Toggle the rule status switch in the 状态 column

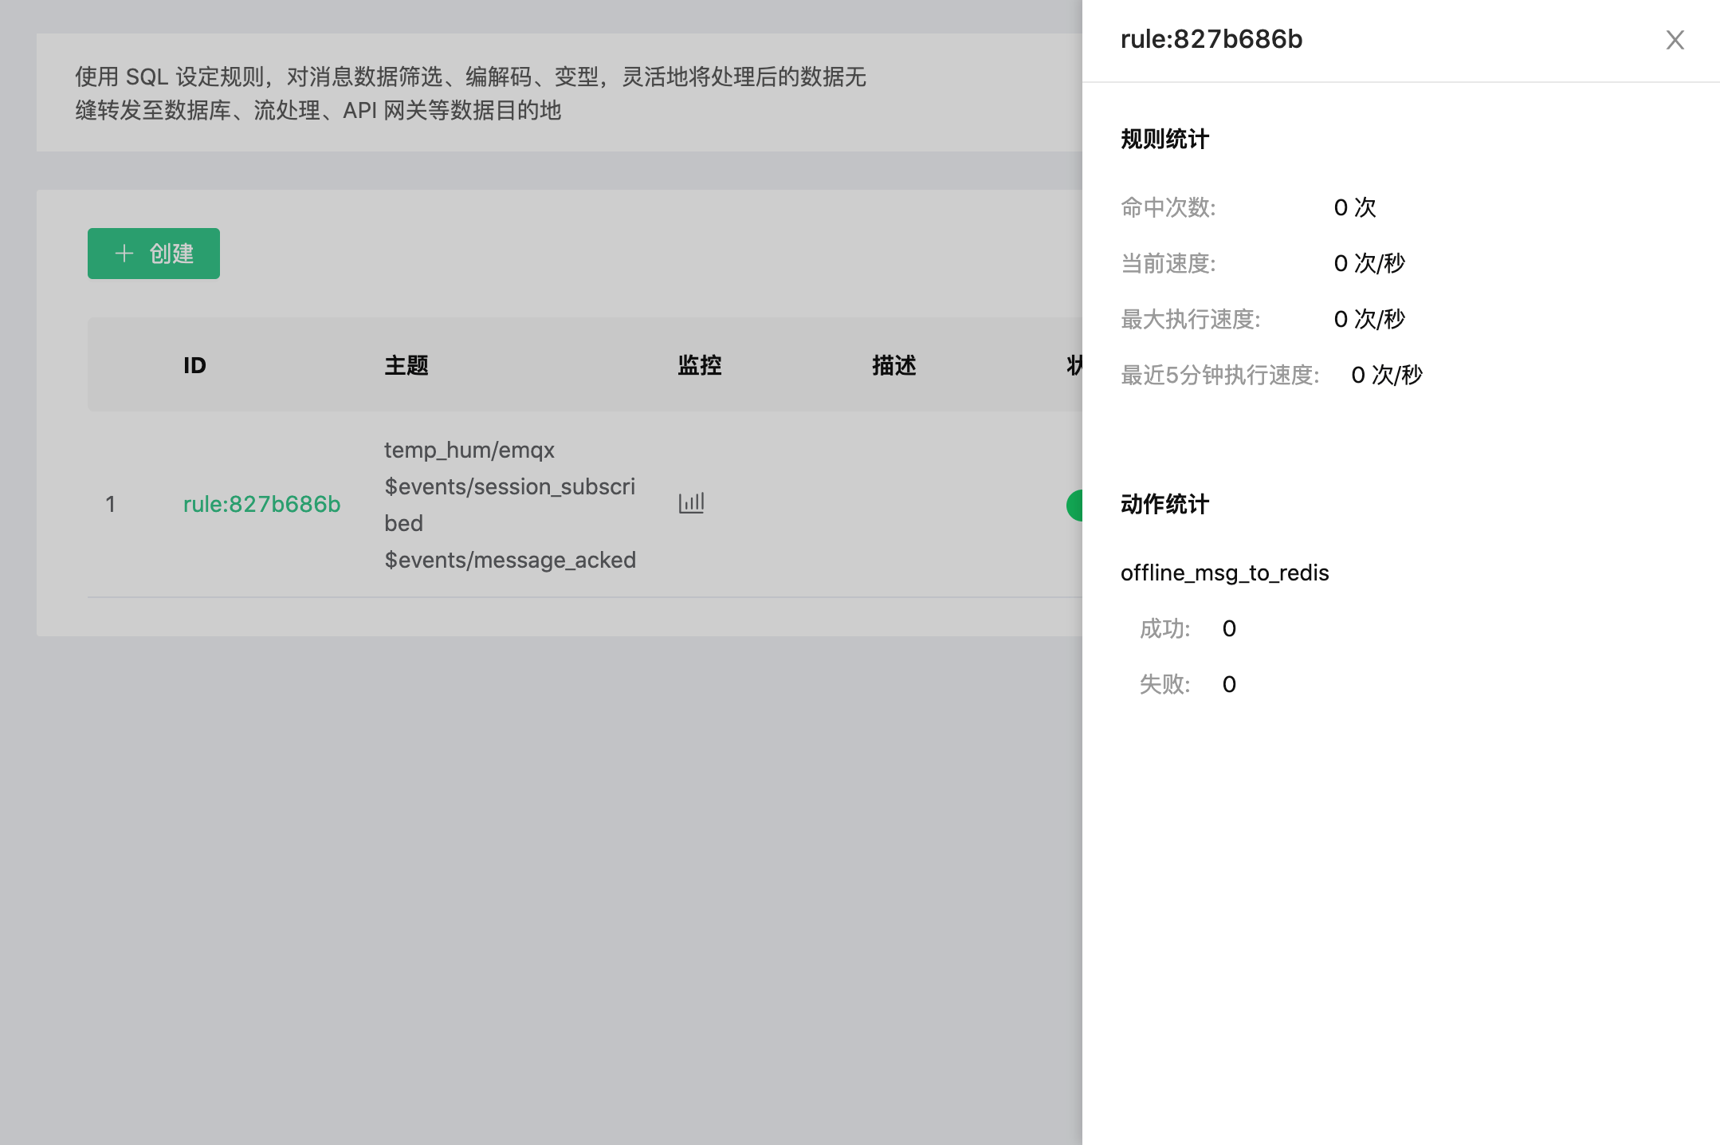[x=1076, y=503]
